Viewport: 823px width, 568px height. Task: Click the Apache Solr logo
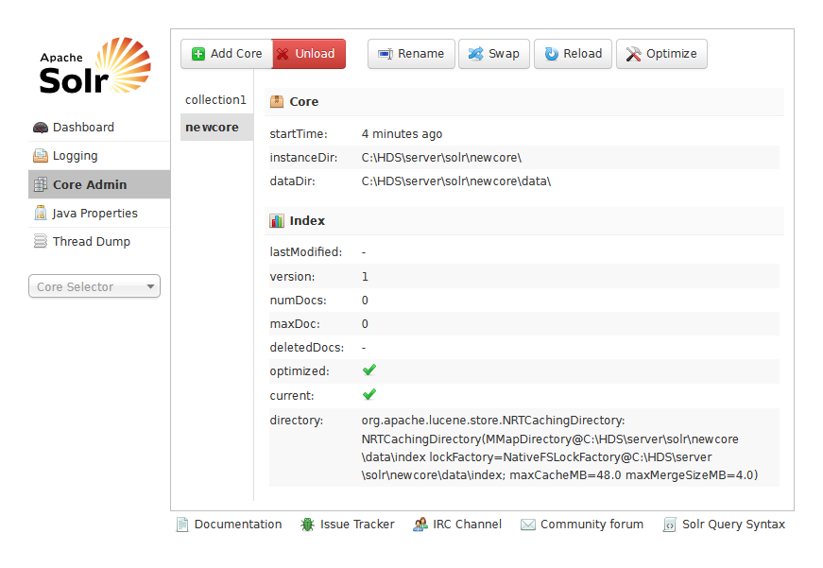[95, 65]
